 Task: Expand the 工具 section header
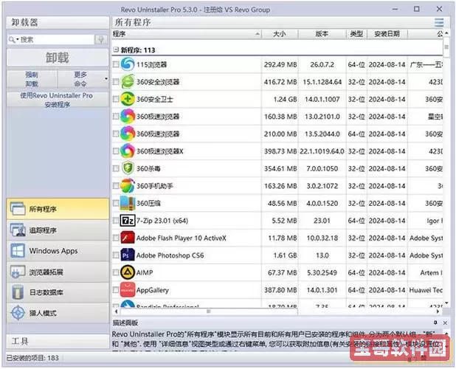click(58, 341)
